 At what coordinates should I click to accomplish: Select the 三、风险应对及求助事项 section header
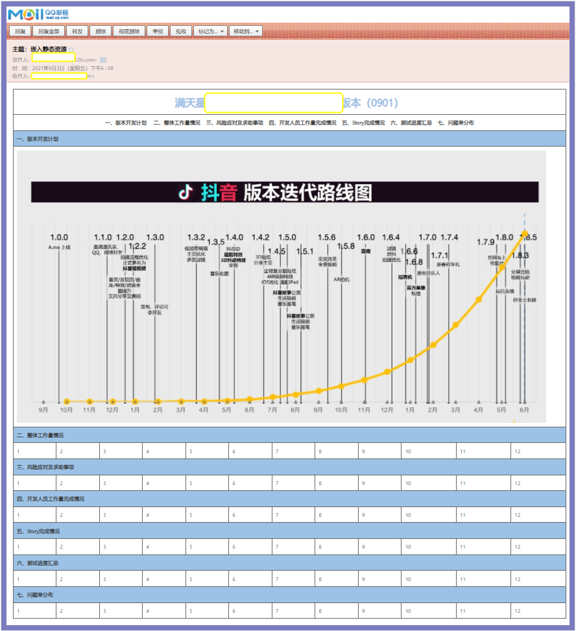coord(289,467)
